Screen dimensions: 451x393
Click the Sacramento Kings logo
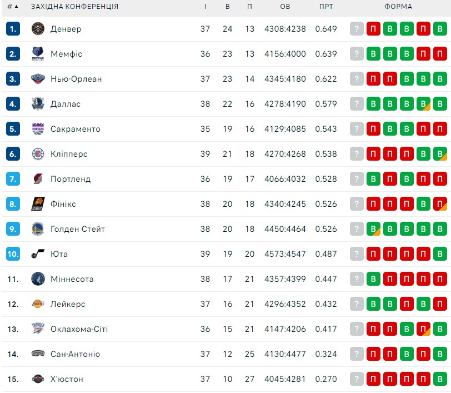(x=38, y=129)
